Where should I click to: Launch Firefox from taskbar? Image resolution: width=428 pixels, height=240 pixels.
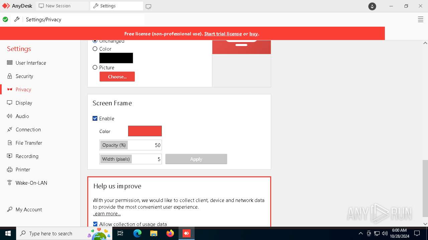tap(170, 233)
